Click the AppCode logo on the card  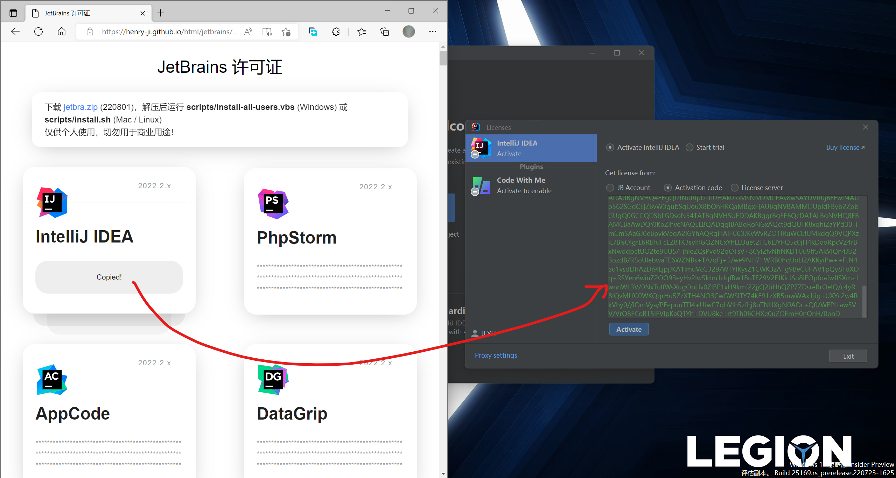coord(52,380)
